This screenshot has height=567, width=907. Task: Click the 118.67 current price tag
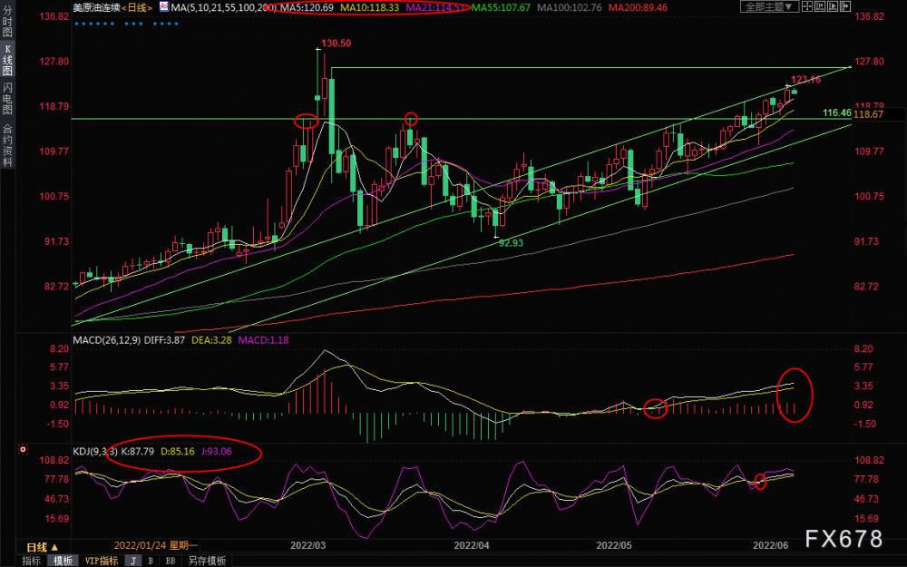868,114
